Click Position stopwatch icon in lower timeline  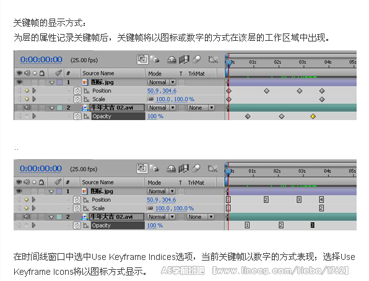click(77, 199)
